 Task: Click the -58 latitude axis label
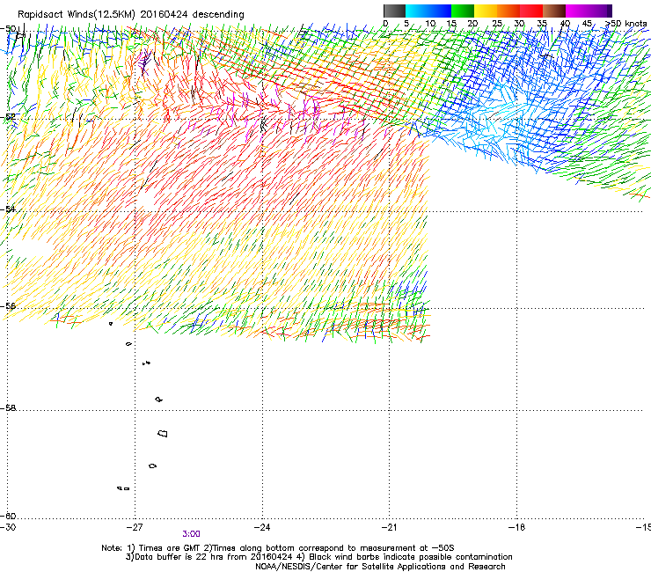click(x=8, y=408)
